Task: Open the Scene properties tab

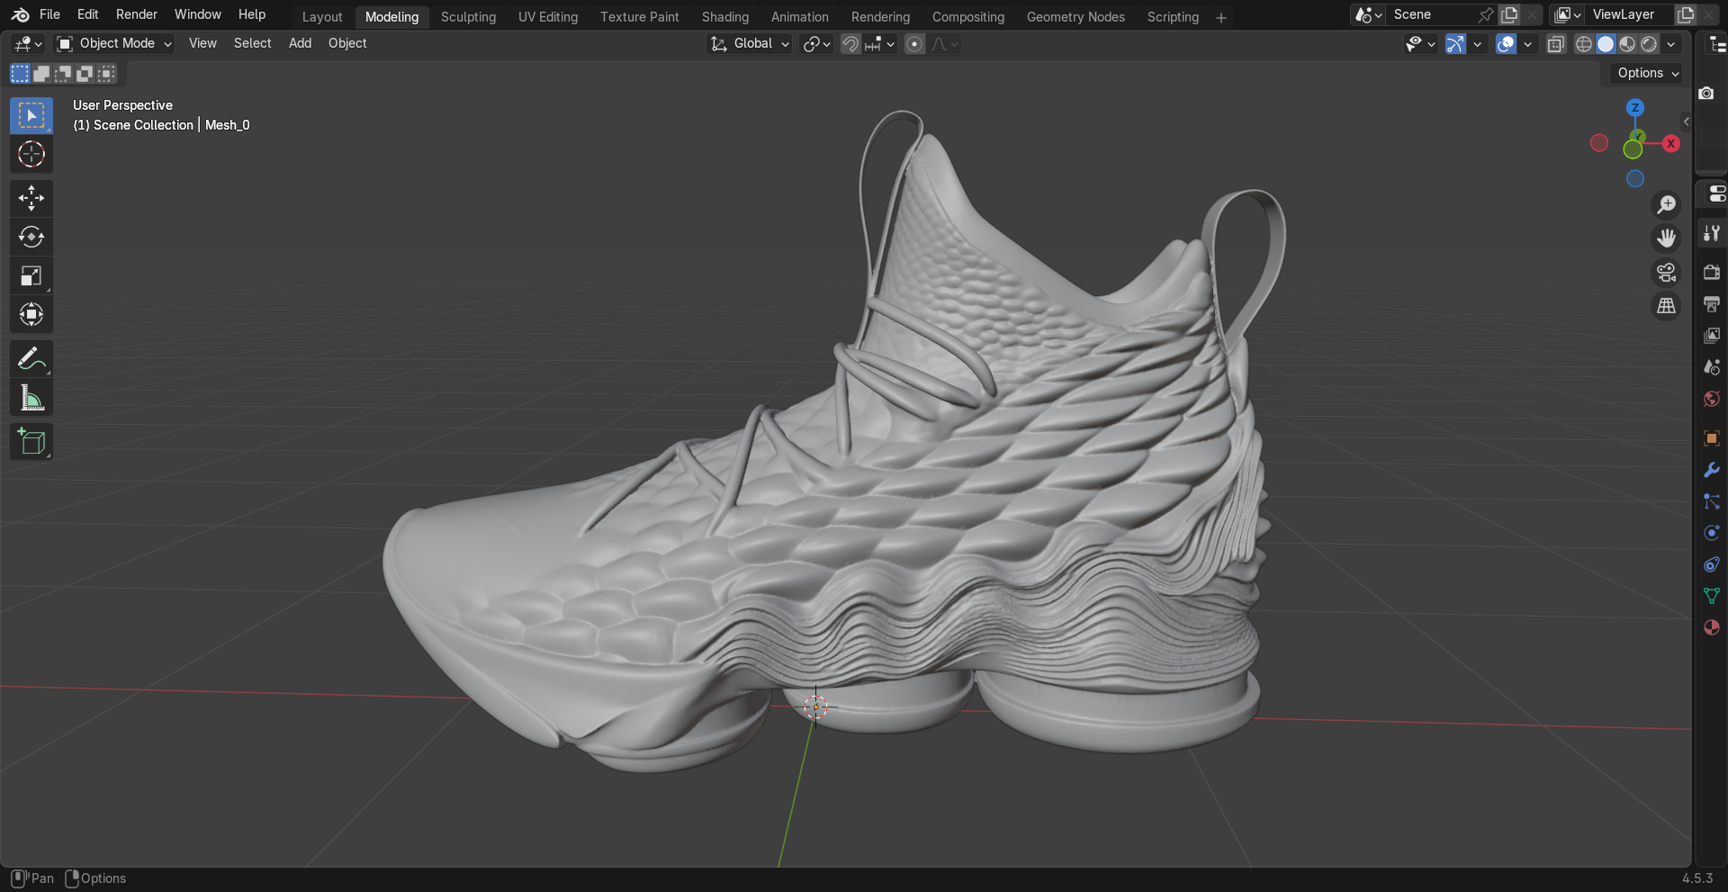Action: [1712, 367]
